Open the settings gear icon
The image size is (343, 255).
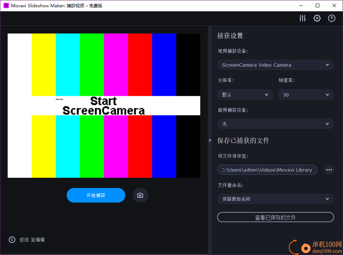pyautogui.click(x=317, y=18)
